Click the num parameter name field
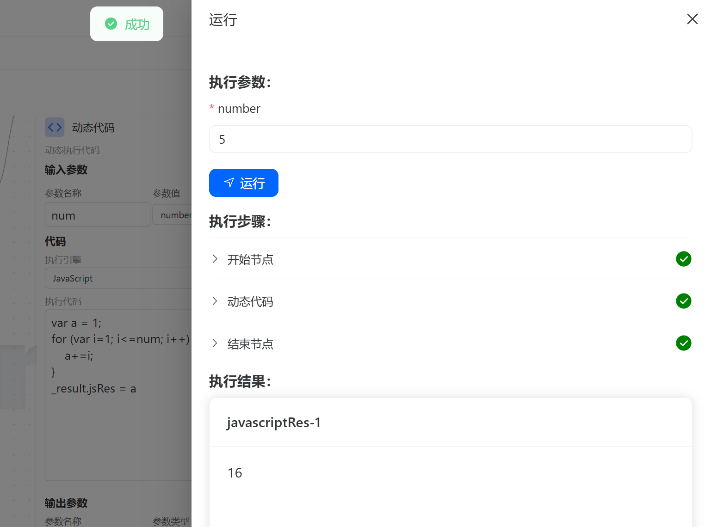 (x=97, y=215)
